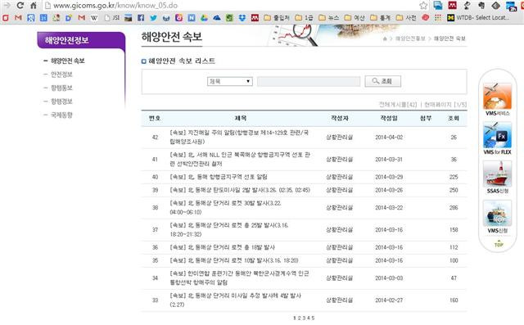Click the 조회 search button
Image resolution: width=524 pixels, height=325 pixels.
click(x=382, y=81)
